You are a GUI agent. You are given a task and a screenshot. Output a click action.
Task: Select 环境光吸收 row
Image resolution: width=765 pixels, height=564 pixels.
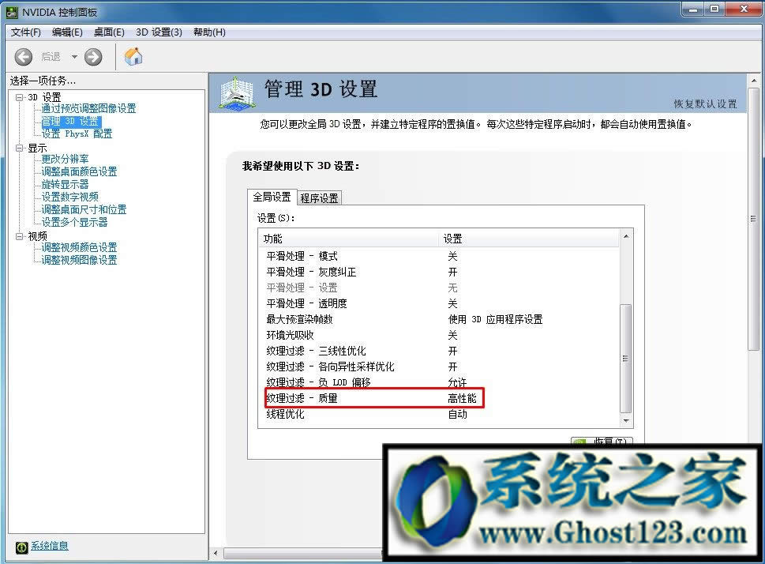(439, 335)
